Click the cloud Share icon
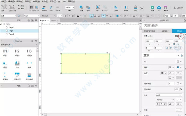 click(x=159, y=7)
